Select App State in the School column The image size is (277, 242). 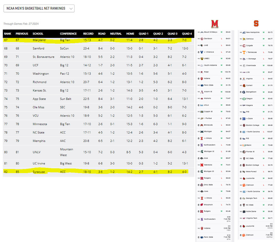point(39,99)
